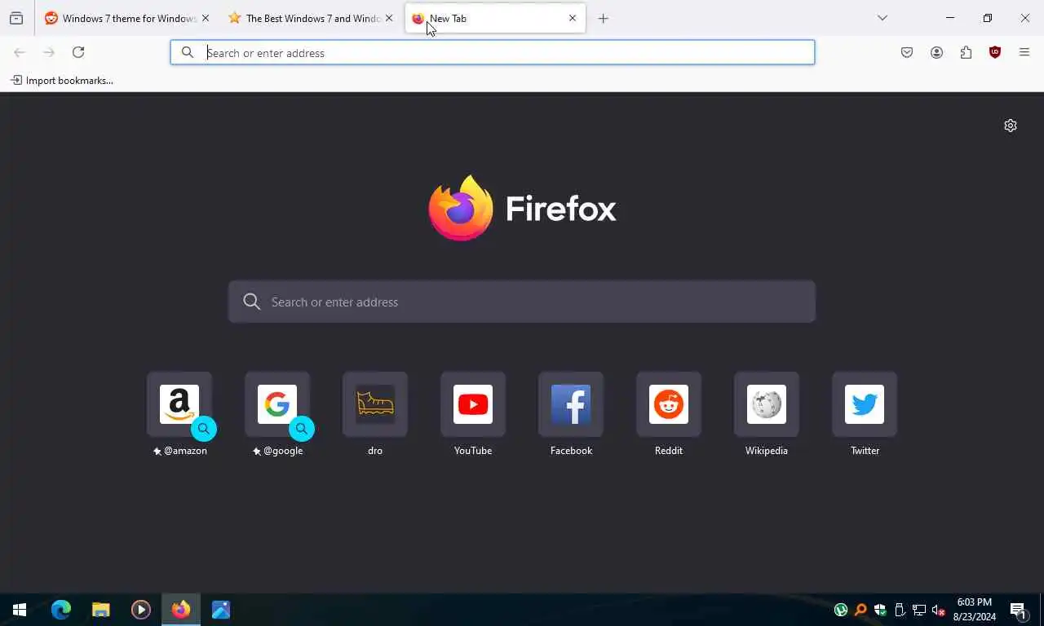Reload the current page
The width and height of the screenshot is (1044, 626).
click(78, 52)
